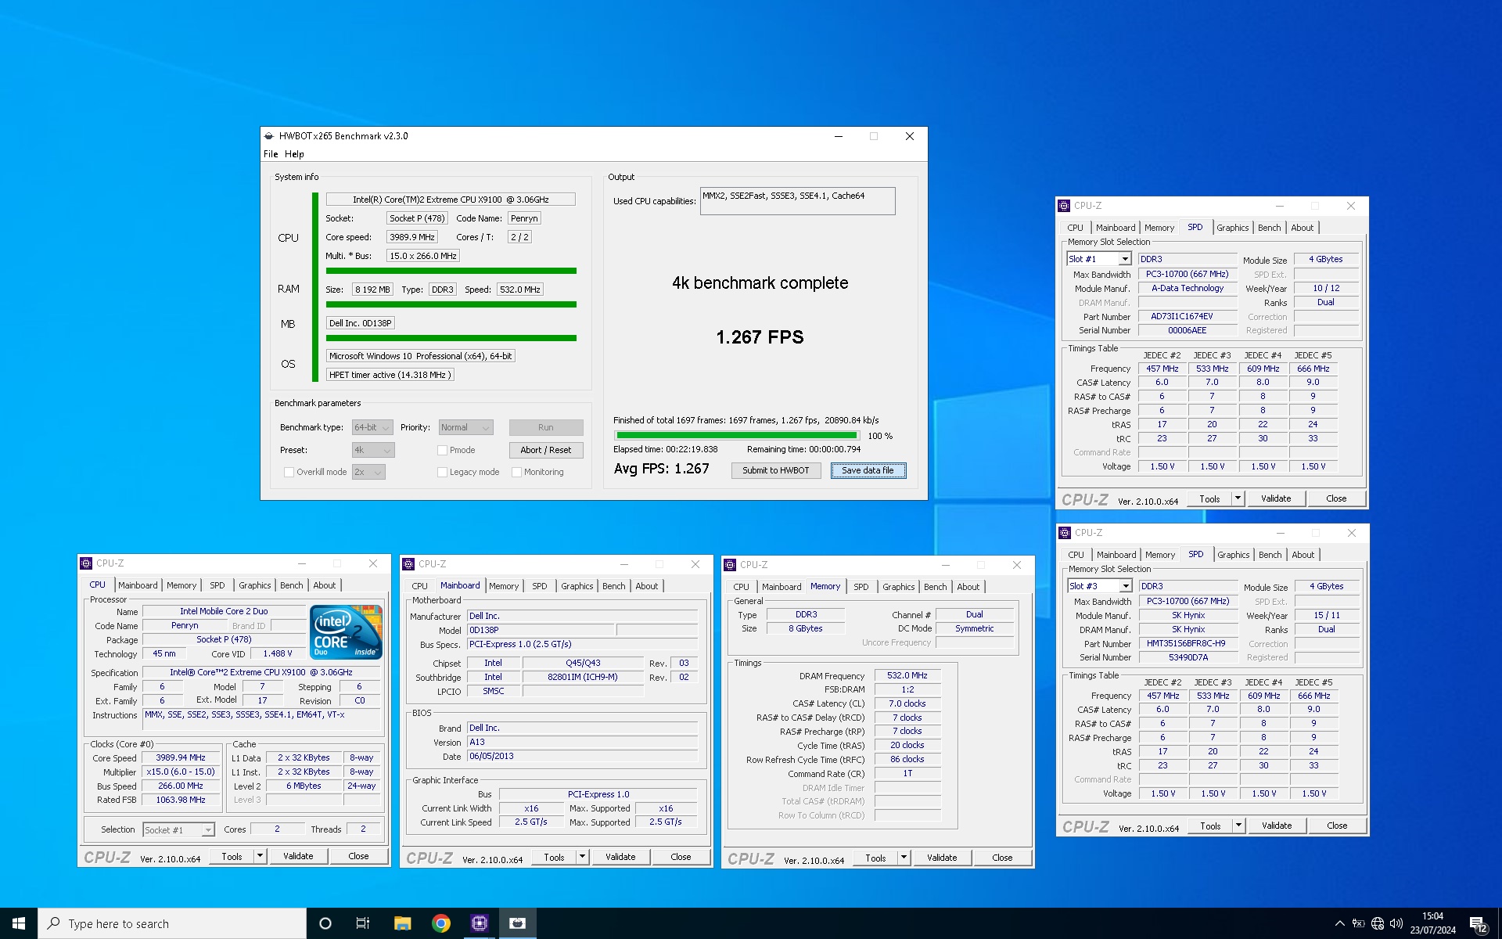Viewport: 1502px width, 939px height.
Task: Close the HWBOT x265 Benchmark window
Action: coord(910,136)
